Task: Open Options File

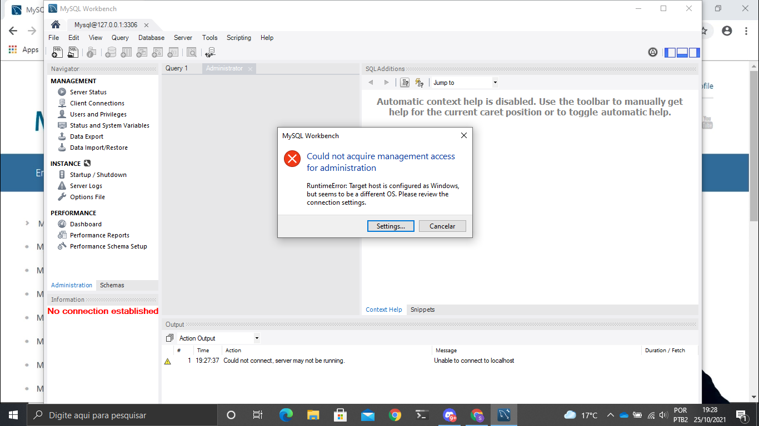Action: [x=87, y=197]
